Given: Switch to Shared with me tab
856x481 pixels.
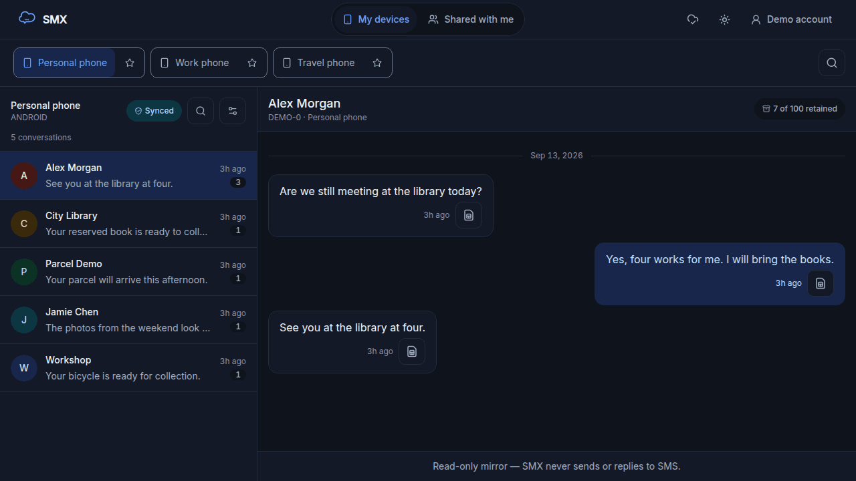Looking at the screenshot, I should click(x=471, y=19).
